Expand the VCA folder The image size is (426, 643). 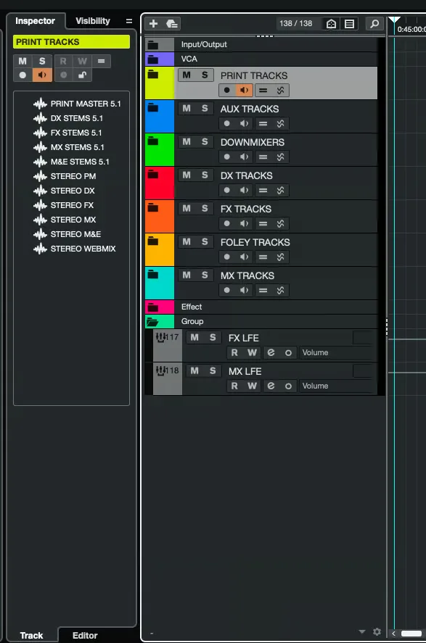[153, 59]
